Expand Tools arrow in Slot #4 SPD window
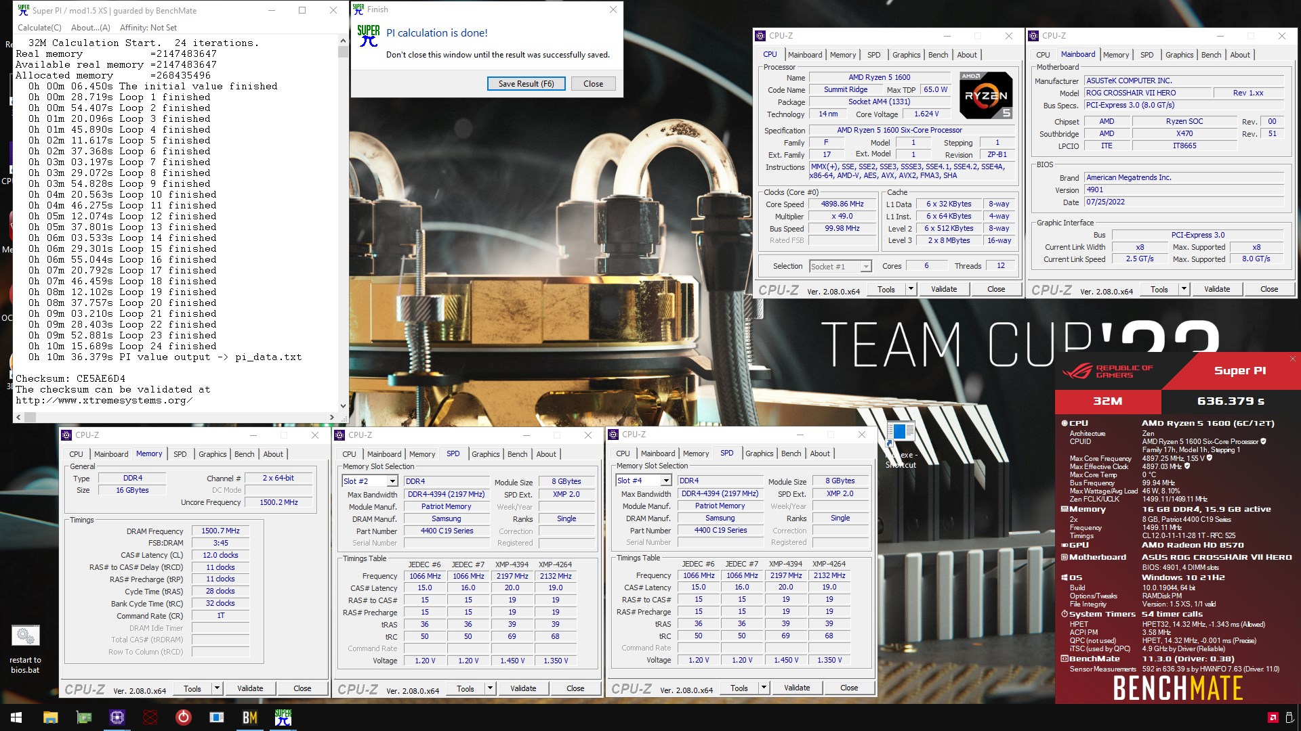The image size is (1301, 731). click(764, 688)
